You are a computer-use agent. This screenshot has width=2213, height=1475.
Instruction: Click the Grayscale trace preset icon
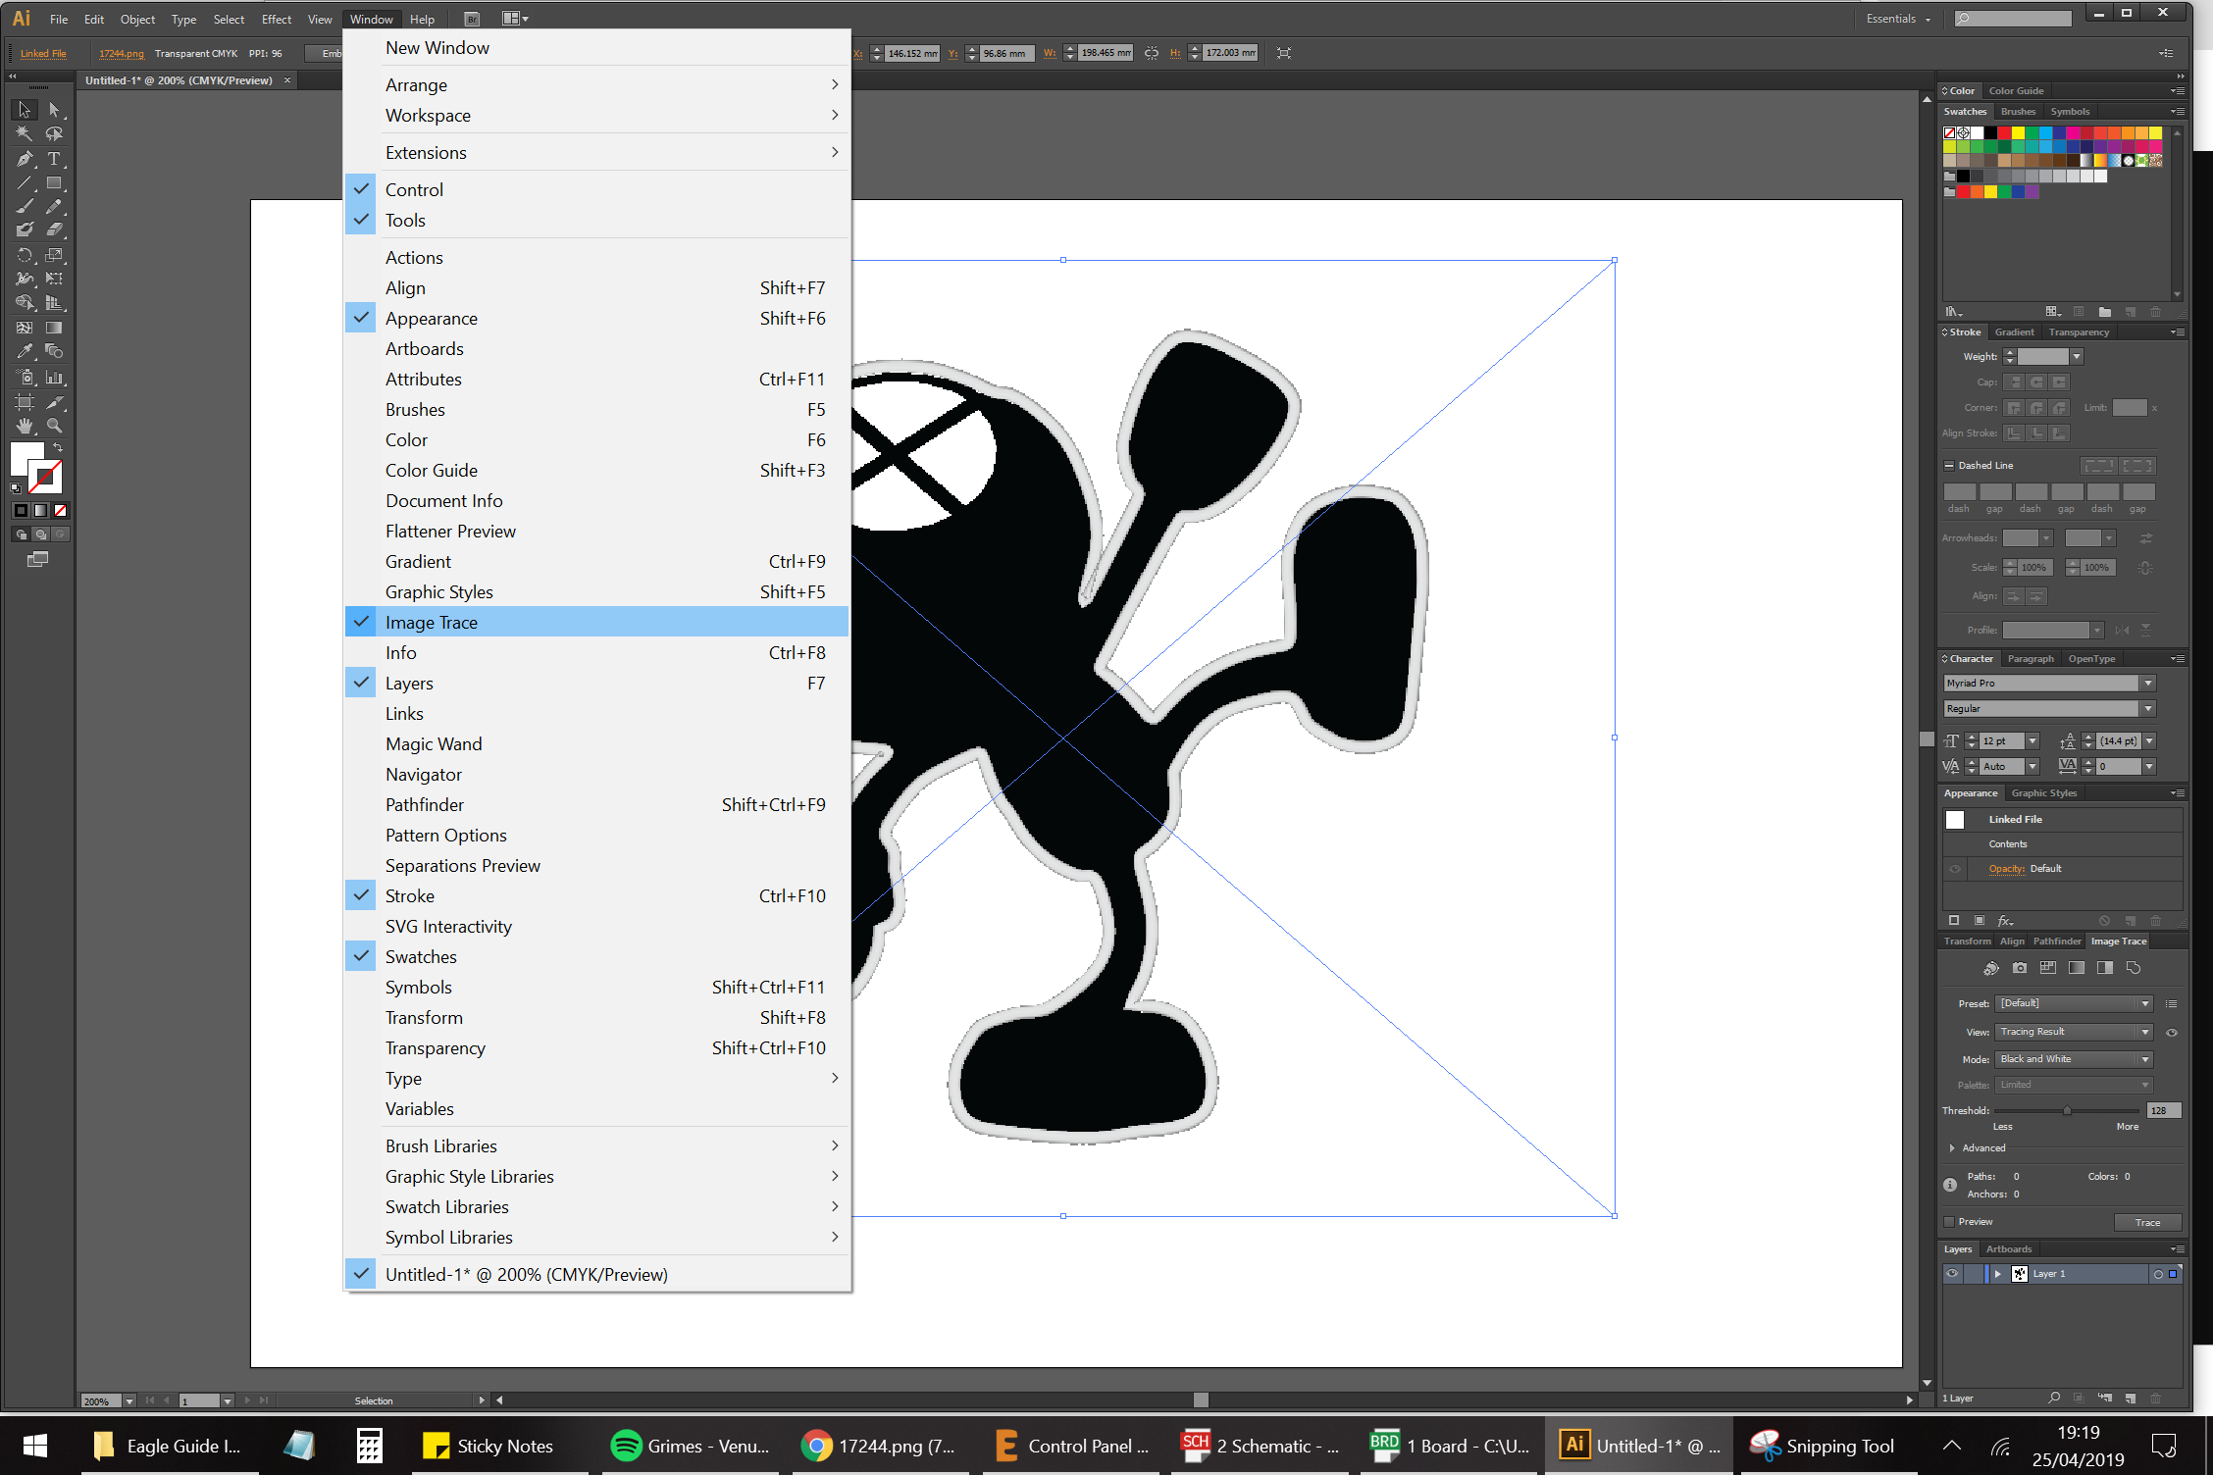tap(2076, 968)
